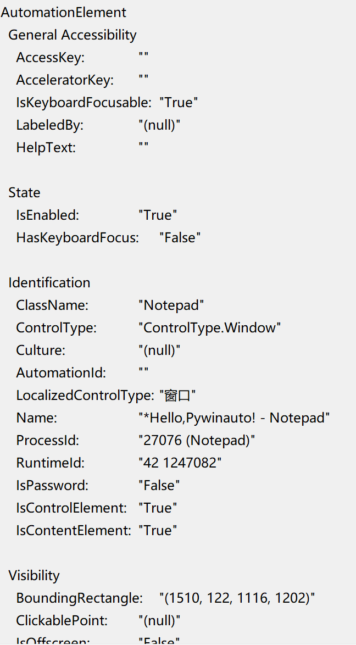Image resolution: width=356 pixels, height=645 pixels.
Task: Click IsKeyboardFocusable label
Action: pyautogui.click(x=84, y=102)
